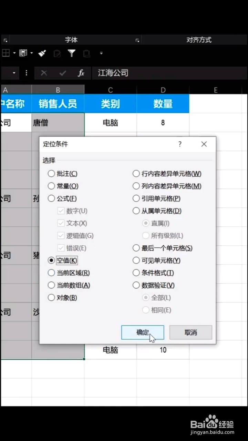Close the 定位条件 dialog
Viewport: 248px width, 441px height.
tap(204, 144)
